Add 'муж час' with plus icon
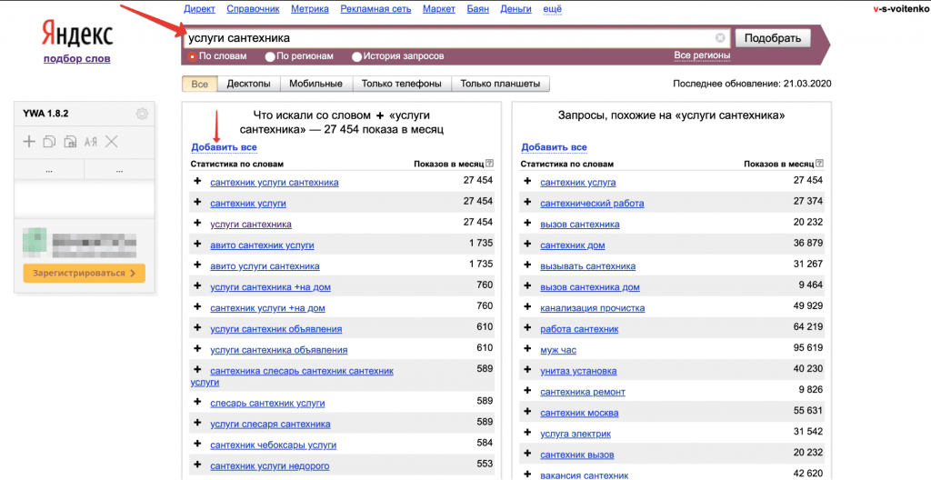 (x=528, y=349)
